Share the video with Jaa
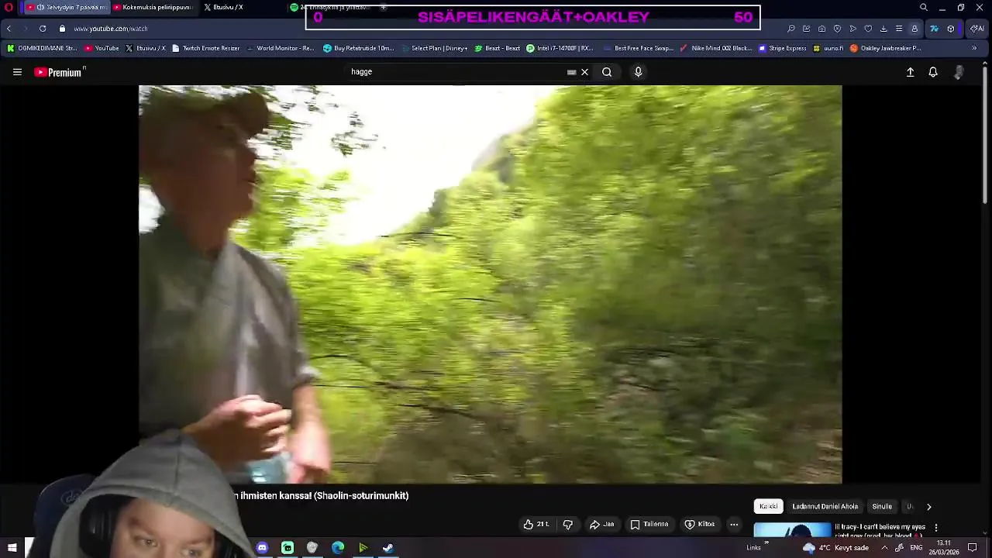992x558 pixels. 601,525
